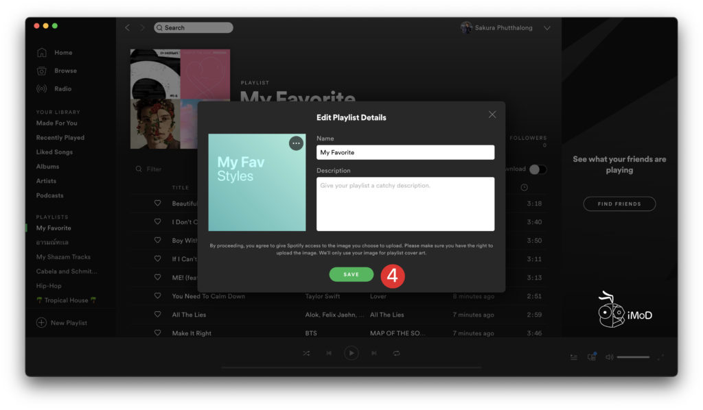Click the playlist Description text area
The image size is (703, 410).
point(405,204)
